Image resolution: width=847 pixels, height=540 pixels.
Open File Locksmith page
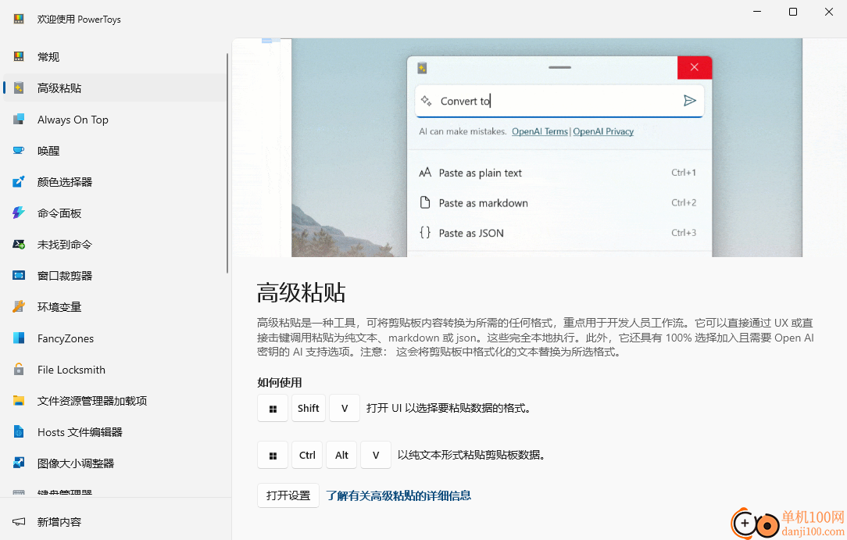point(115,370)
